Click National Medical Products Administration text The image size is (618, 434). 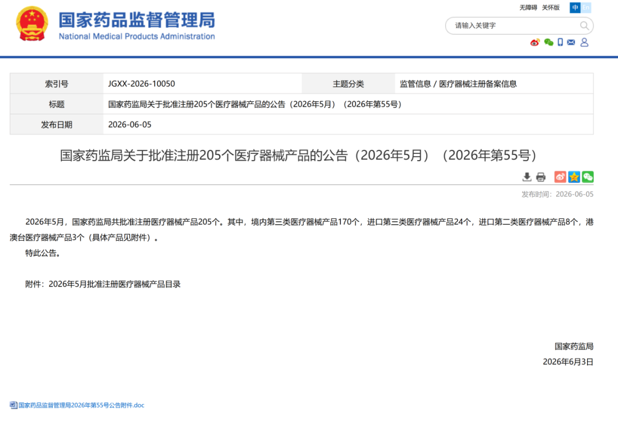(137, 37)
